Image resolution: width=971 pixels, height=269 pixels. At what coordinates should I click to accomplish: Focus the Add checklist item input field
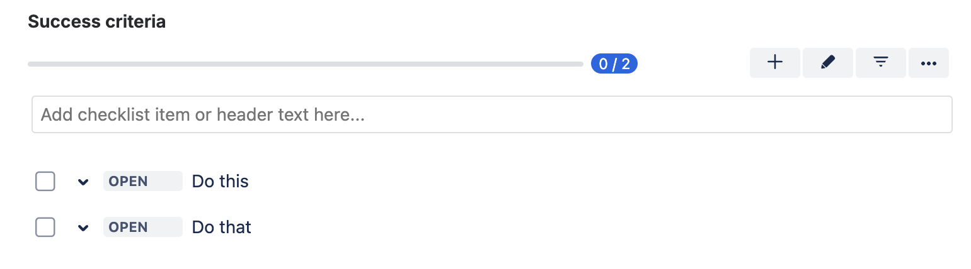491,114
